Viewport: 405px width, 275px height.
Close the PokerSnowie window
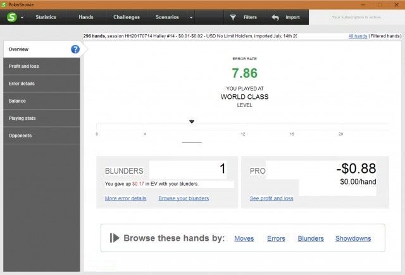[x=396, y=4]
